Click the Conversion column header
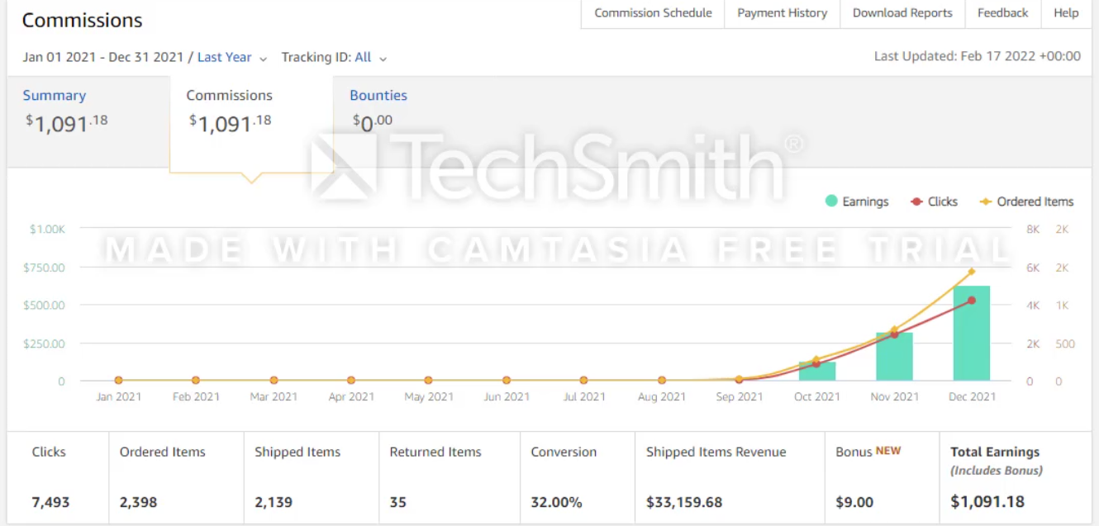The image size is (1099, 526). pyautogui.click(x=564, y=453)
